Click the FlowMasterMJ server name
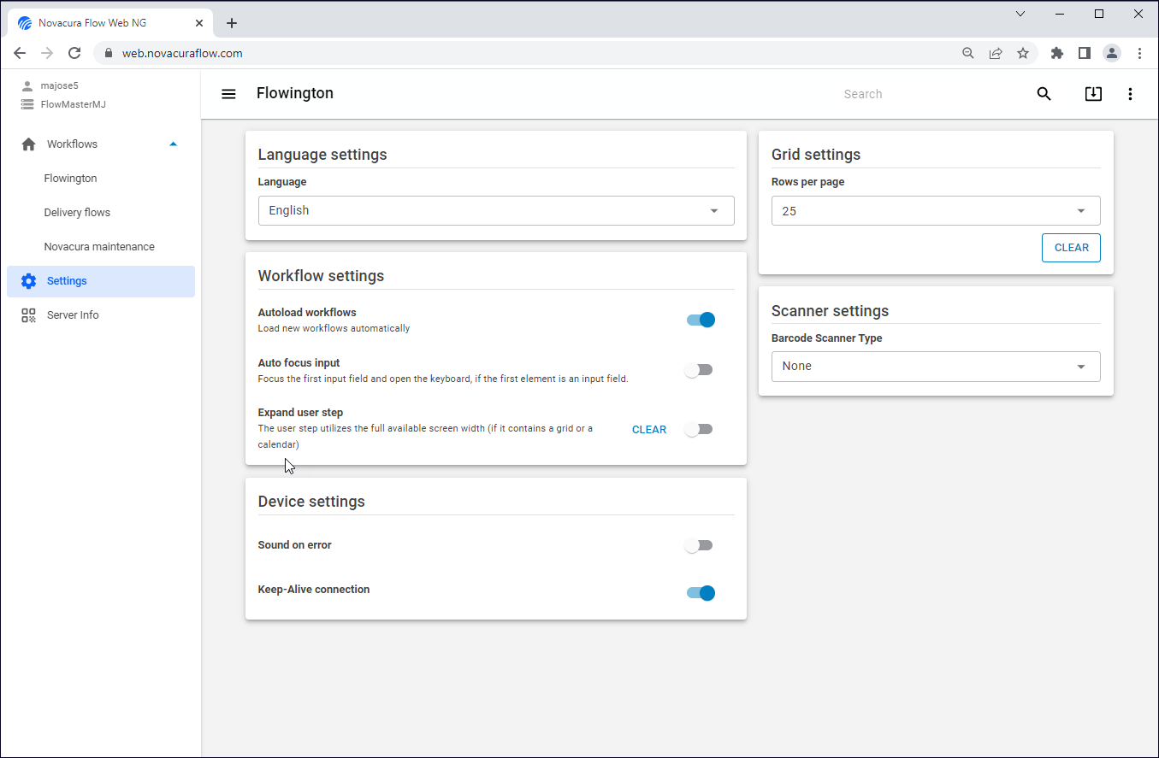Screen dimensions: 1159x758 tap(74, 104)
